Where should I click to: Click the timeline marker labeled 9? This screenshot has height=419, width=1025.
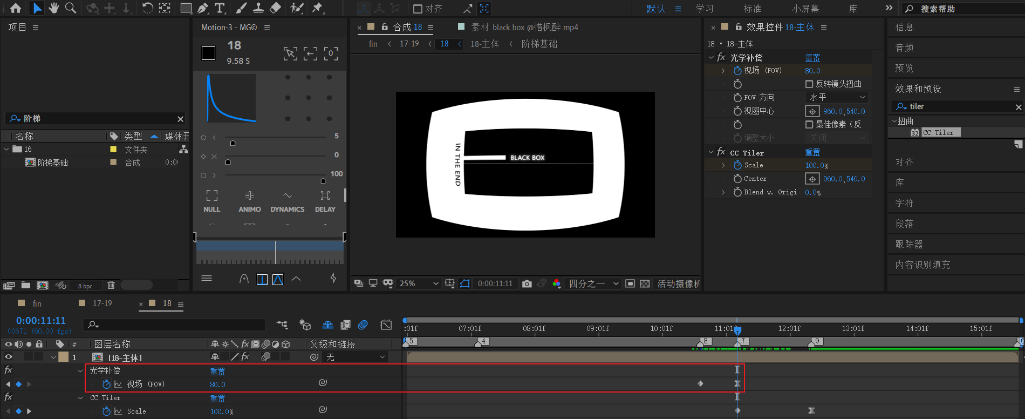[x=815, y=341]
